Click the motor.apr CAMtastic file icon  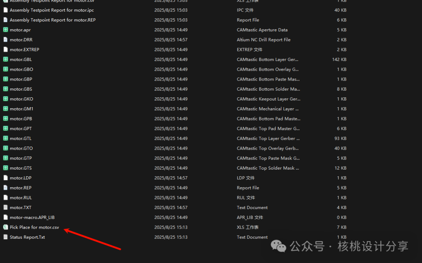[5, 30]
